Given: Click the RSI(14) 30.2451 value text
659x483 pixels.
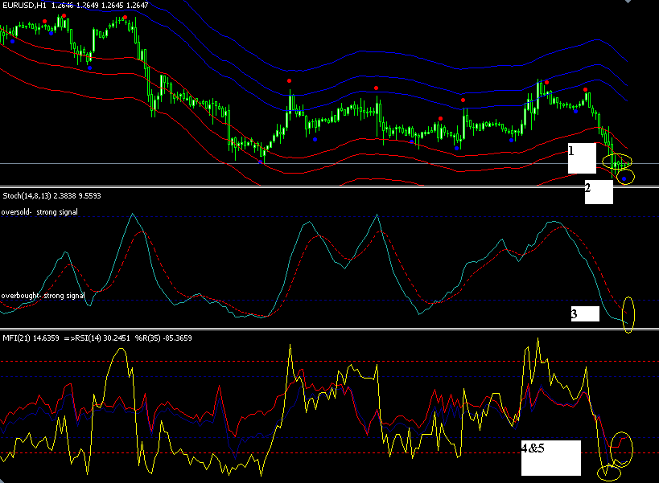Looking at the screenshot, I should click(103, 338).
